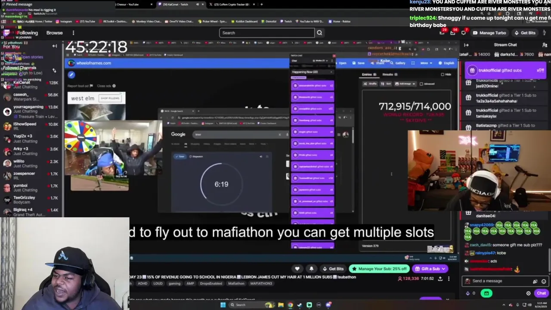The image size is (551, 310).
Task: Open chat settings gear icon
Action: (528, 293)
